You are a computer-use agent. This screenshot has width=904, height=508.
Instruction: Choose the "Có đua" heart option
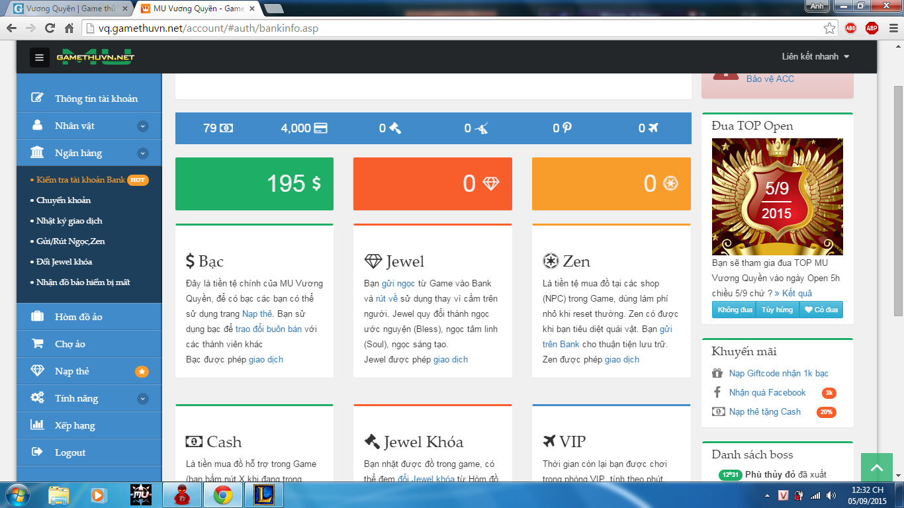(821, 310)
